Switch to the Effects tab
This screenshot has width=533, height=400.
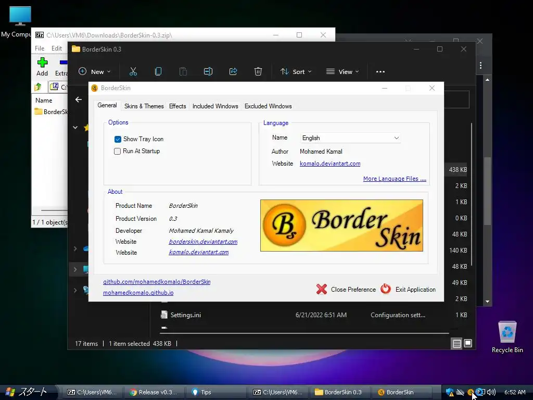click(x=177, y=106)
